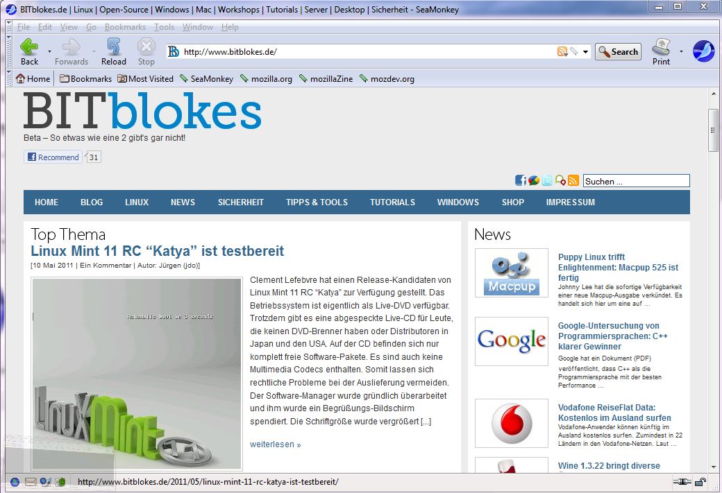Open the mozillaZine bookmark

coord(326,78)
